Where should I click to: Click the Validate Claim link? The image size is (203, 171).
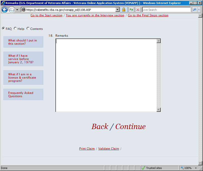(x=109, y=149)
